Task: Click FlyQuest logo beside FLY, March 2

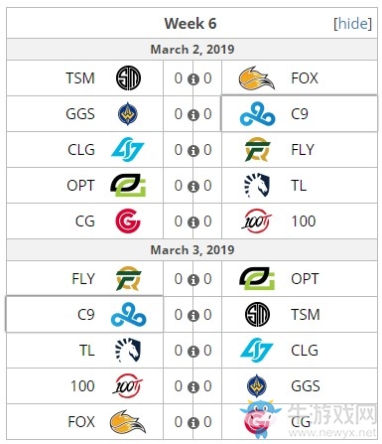Action: pos(257,150)
